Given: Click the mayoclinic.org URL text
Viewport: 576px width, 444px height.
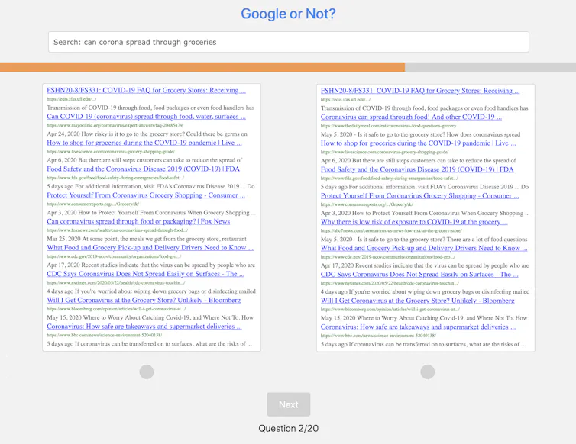Looking at the screenshot, I should click(x=115, y=125).
